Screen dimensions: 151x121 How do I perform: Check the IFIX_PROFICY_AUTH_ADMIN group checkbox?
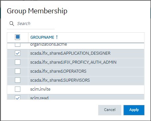[x=18, y=62]
